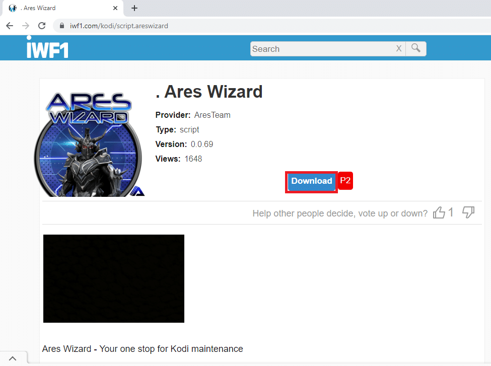Screen dimensions: 491x366
Task: Click the browser back arrow
Action: coord(10,26)
